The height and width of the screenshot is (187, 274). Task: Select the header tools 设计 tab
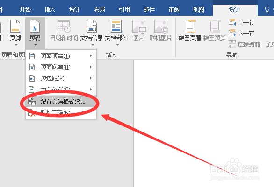click(235, 10)
